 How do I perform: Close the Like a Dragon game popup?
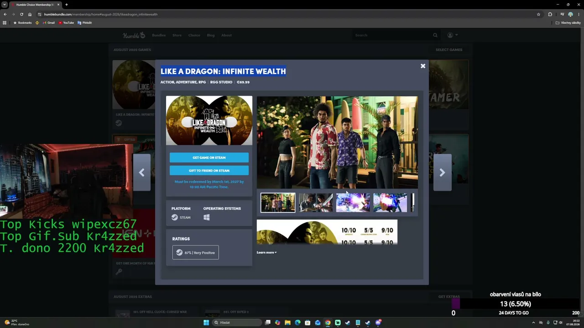pos(423,66)
